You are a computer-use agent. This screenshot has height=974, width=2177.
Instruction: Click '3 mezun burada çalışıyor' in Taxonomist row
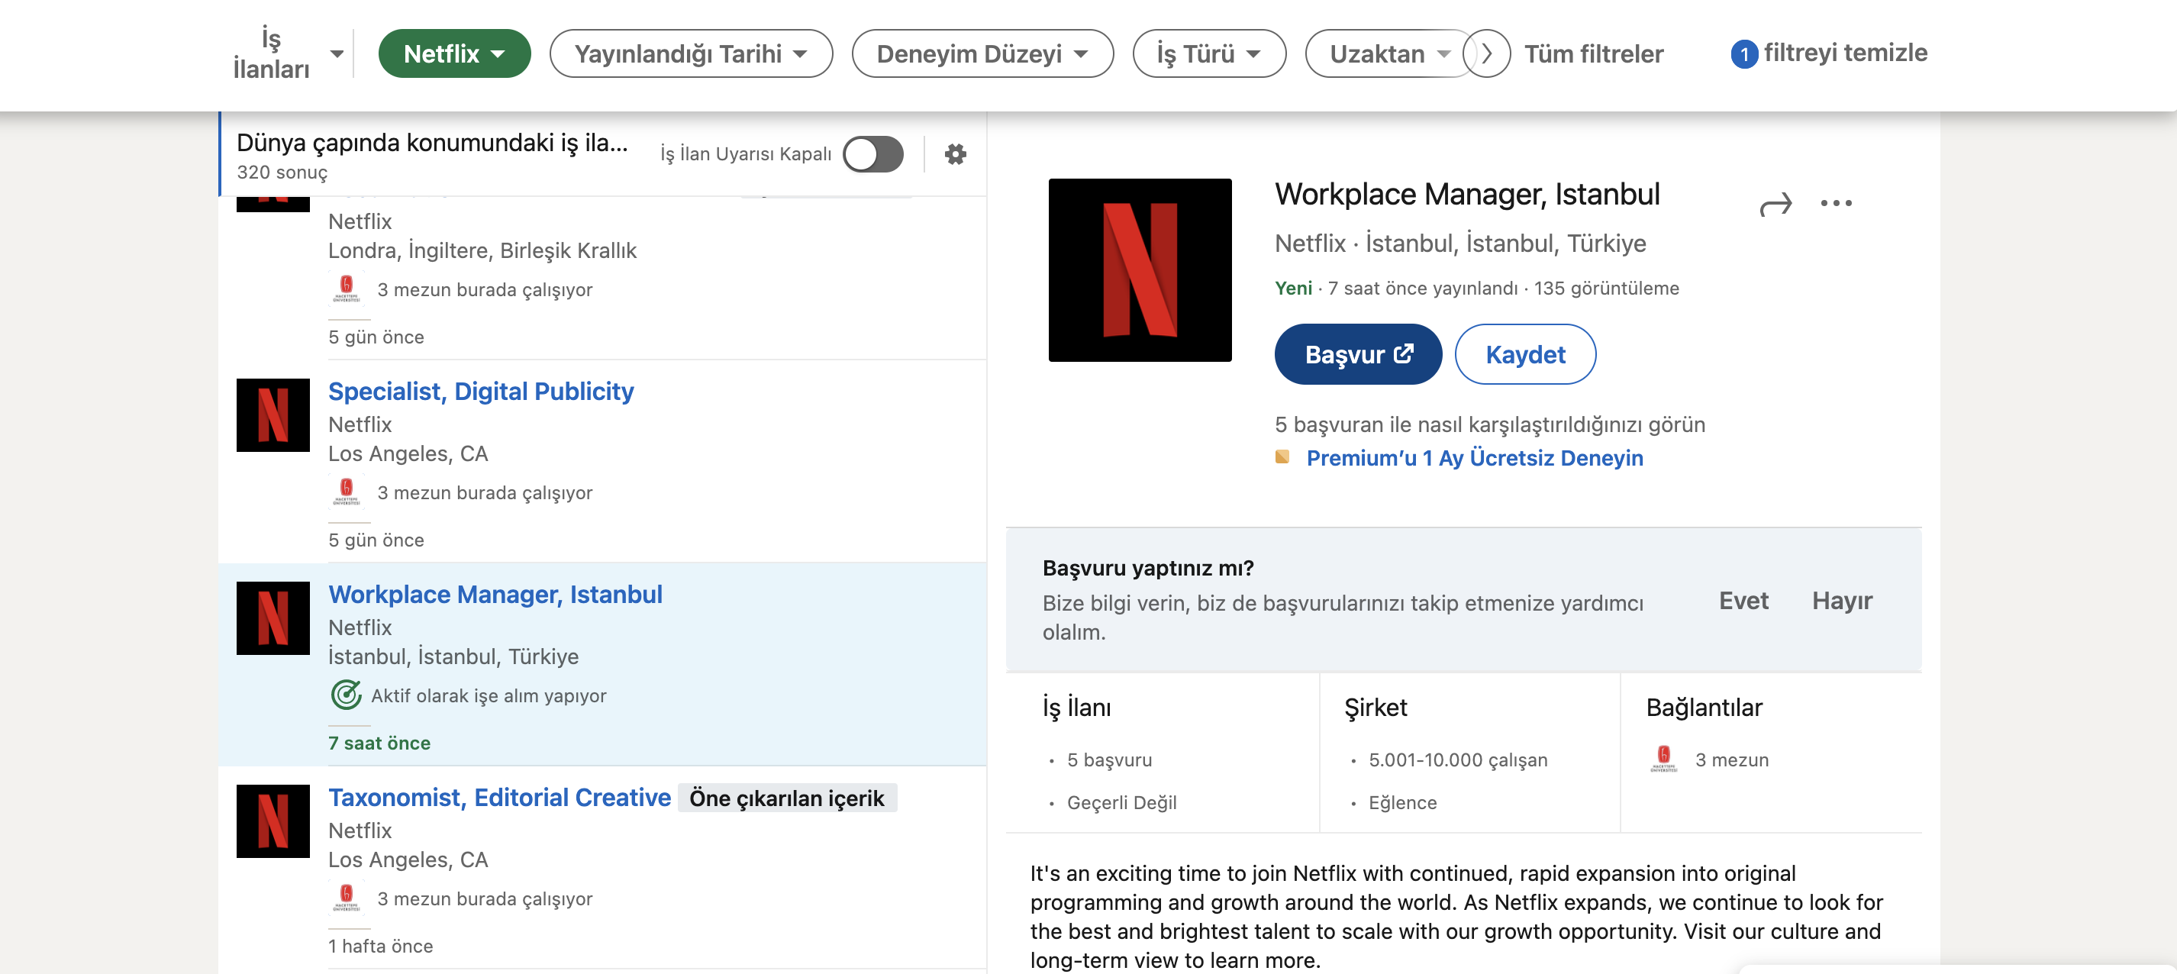point(484,899)
